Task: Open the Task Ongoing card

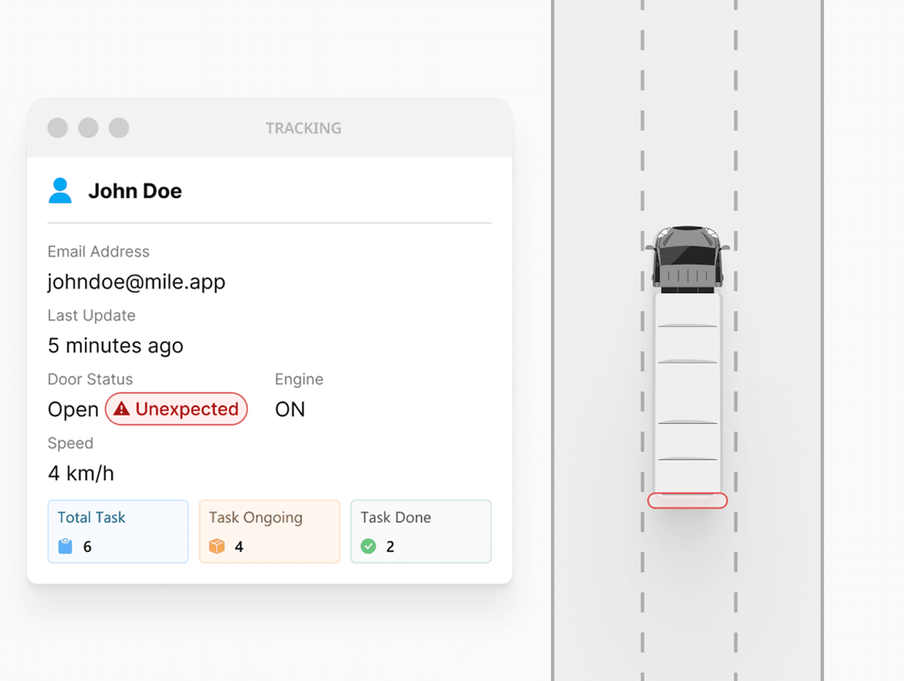Action: (x=269, y=531)
